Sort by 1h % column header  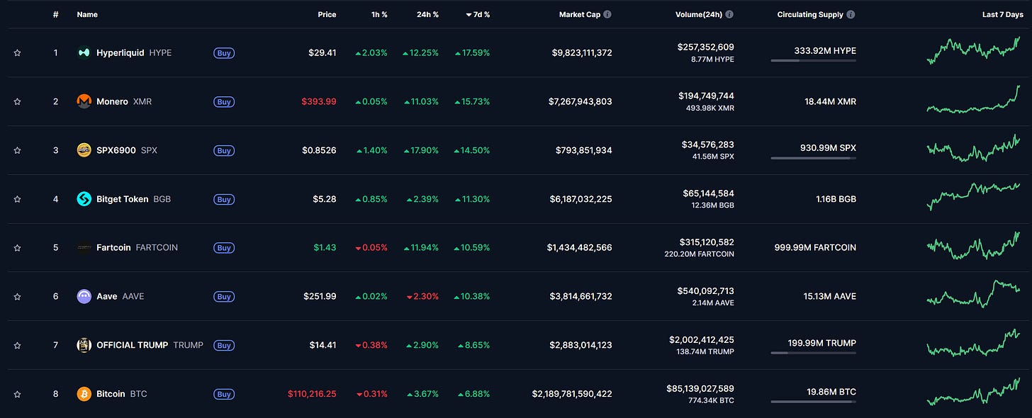click(378, 14)
